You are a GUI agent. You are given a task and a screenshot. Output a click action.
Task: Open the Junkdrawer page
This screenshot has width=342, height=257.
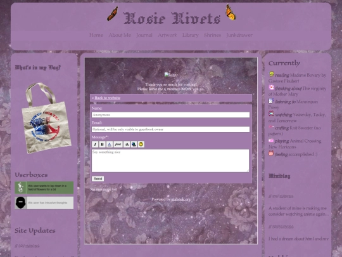point(239,35)
